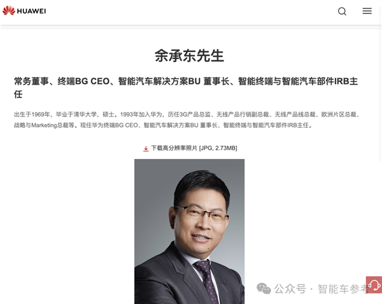This screenshot has height=304, width=382.
Task: Click 欧洲片区总裁 at the bio line end
Action: pos(339,114)
